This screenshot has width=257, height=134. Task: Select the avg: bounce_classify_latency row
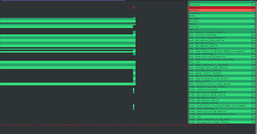pos(222,32)
